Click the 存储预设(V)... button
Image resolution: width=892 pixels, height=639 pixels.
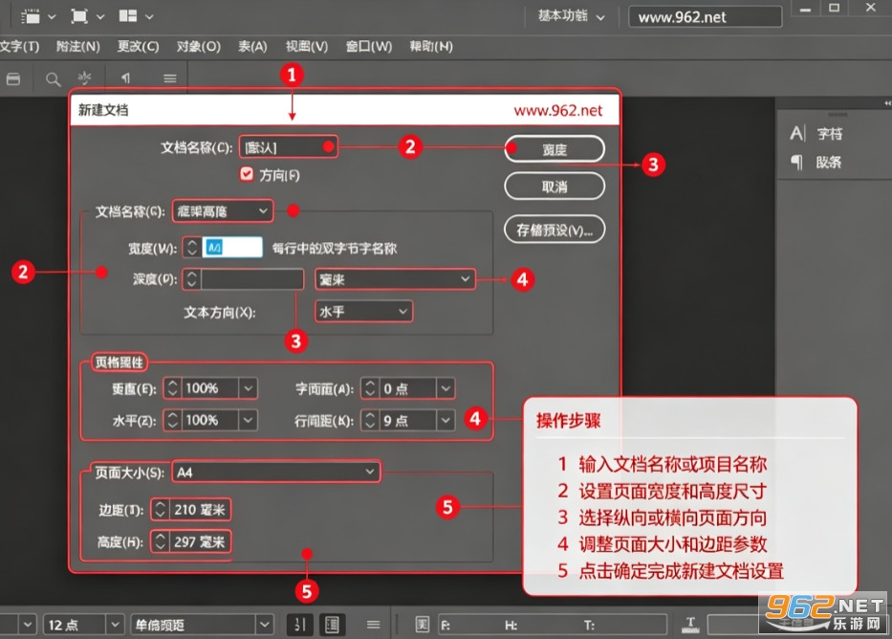[x=555, y=230]
